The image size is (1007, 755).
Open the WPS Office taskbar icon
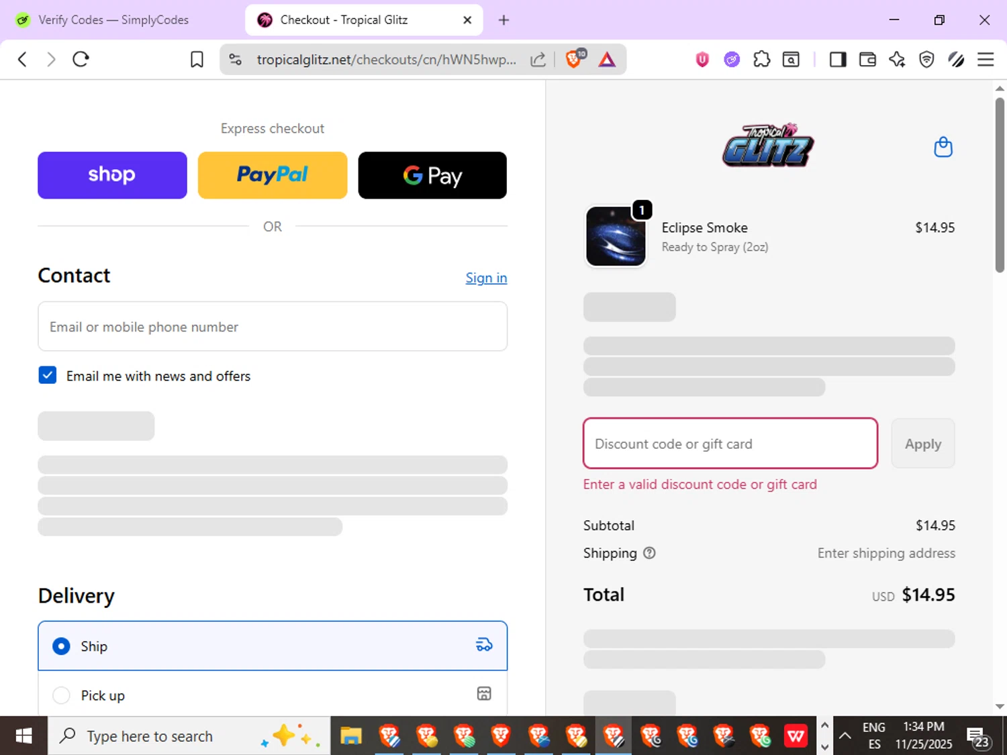[x=796, y=736]
